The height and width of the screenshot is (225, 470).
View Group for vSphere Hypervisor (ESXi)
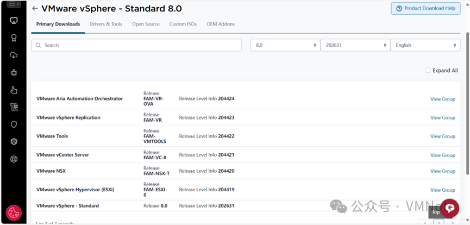click(x=443, y=190)
